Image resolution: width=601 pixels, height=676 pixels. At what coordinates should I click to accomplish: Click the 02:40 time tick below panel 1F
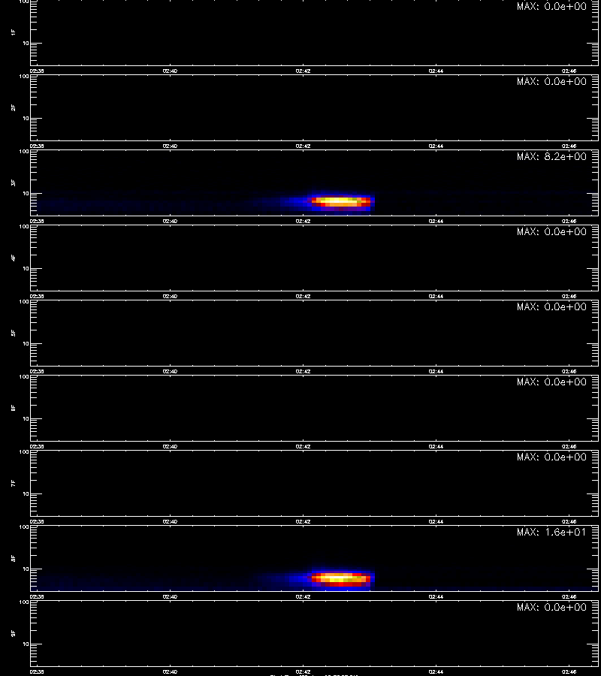click(170, 71)
